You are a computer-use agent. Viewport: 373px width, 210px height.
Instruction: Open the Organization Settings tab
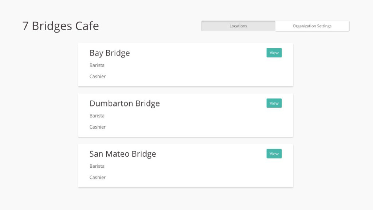click(312, 26)
